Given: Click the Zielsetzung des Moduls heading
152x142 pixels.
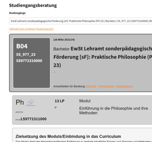Looking at the screenshot, I should [68, 136].
